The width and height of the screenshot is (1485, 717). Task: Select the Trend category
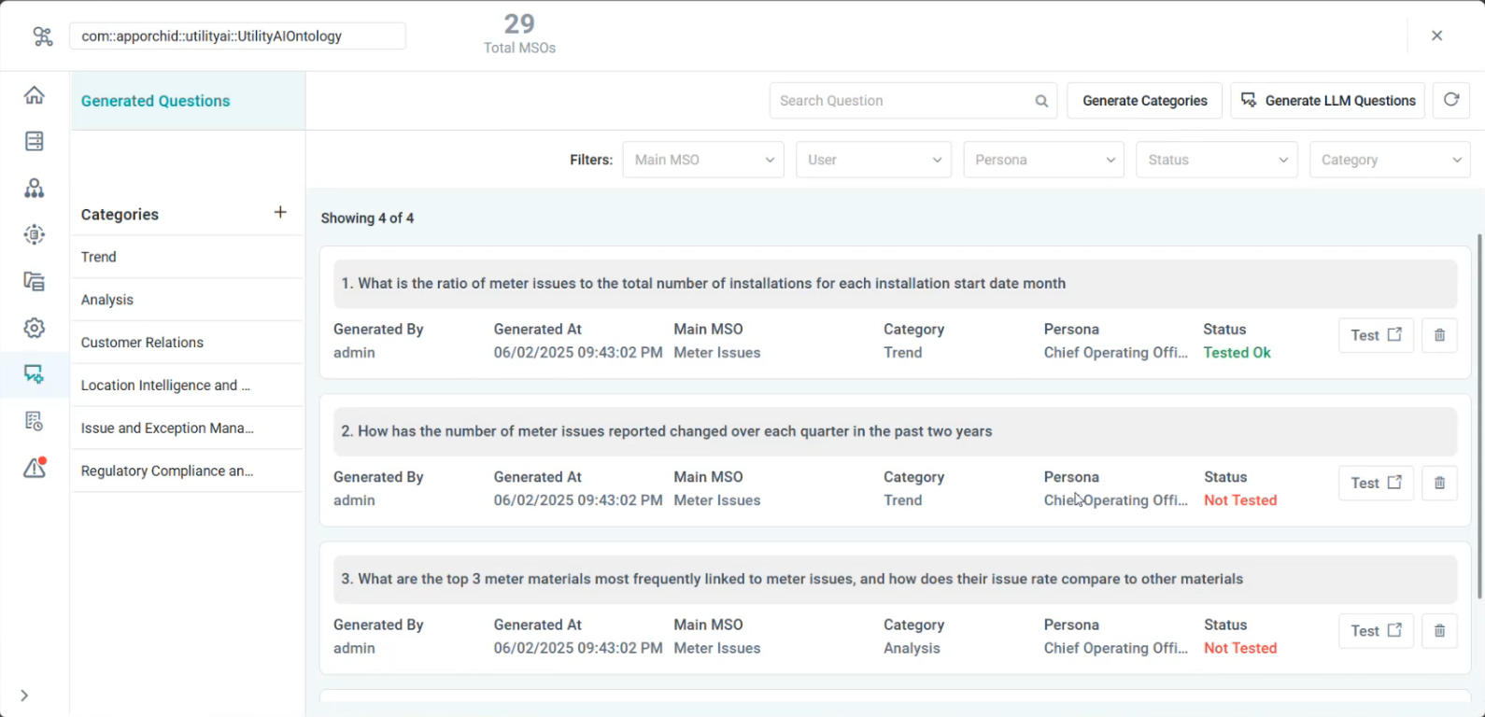pyautogui.click(x=99, y=257)
